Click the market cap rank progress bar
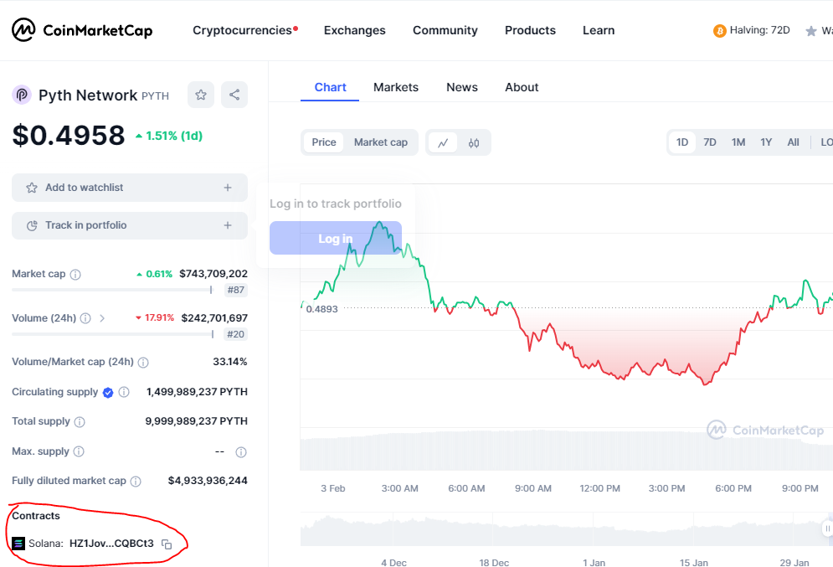 [x=111, y=290]
